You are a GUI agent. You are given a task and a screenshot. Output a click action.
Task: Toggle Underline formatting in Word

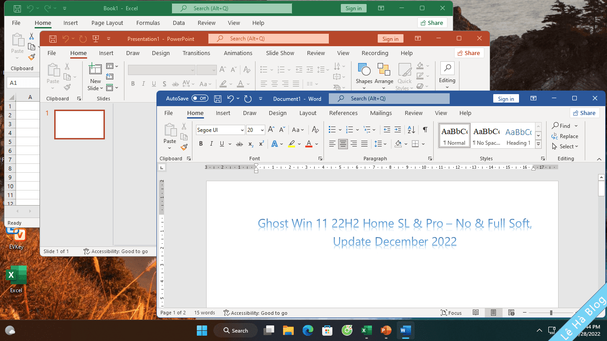[222, 144]
